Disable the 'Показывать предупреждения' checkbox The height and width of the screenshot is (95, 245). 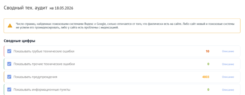[x=9, y=77]
